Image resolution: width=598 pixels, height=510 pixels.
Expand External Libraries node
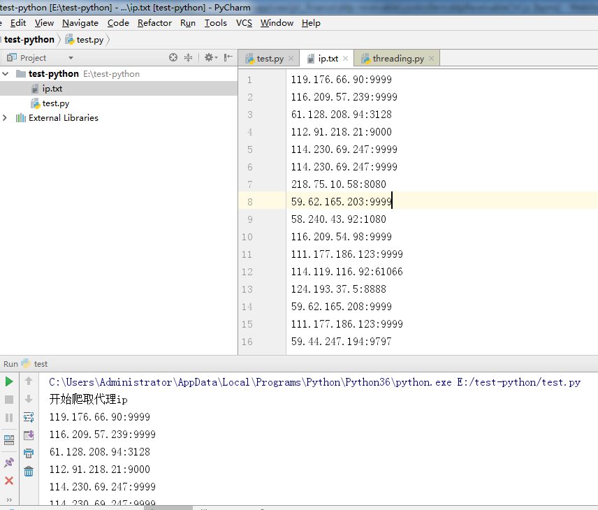point(5,117)
